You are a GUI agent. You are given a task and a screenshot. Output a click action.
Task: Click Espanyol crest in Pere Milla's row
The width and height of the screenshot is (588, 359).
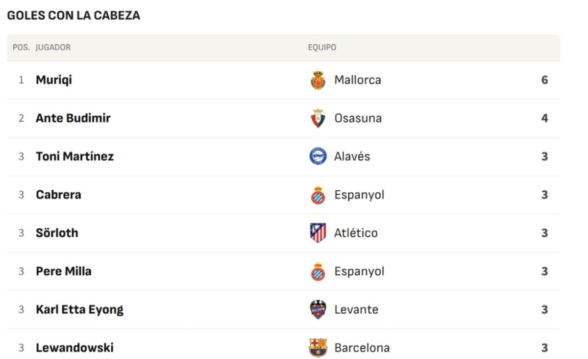[318, 271]
